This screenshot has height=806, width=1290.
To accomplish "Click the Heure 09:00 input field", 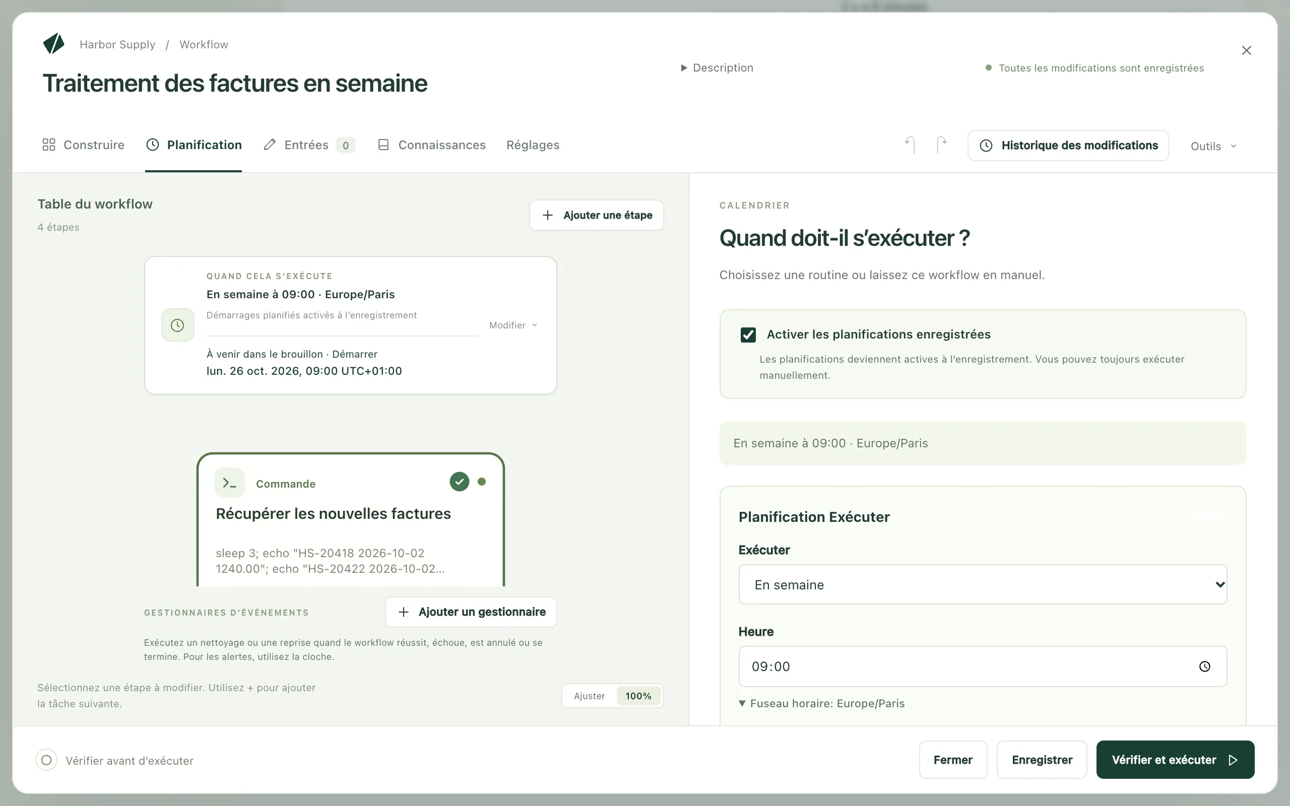I will click(x=983, y=666).
